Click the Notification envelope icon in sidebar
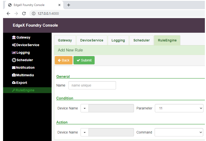The image size is (206, 141). (14, 68)
